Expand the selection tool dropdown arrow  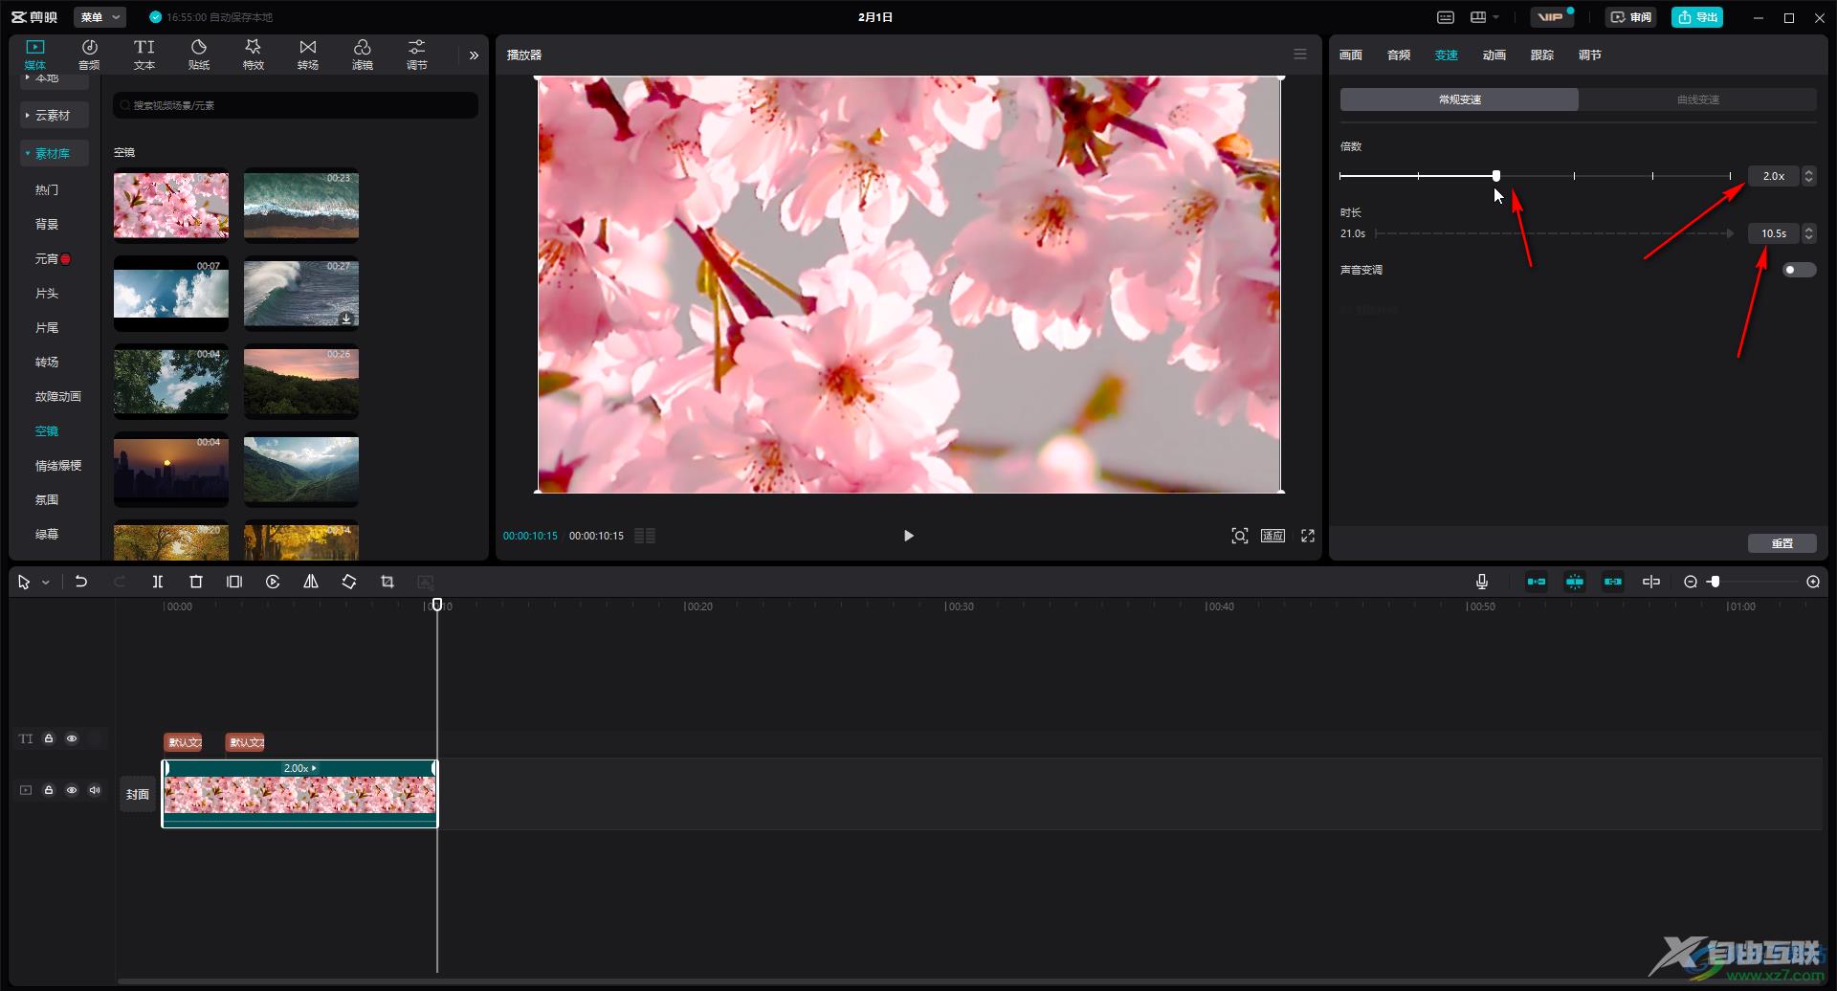(x=45, y=582)
